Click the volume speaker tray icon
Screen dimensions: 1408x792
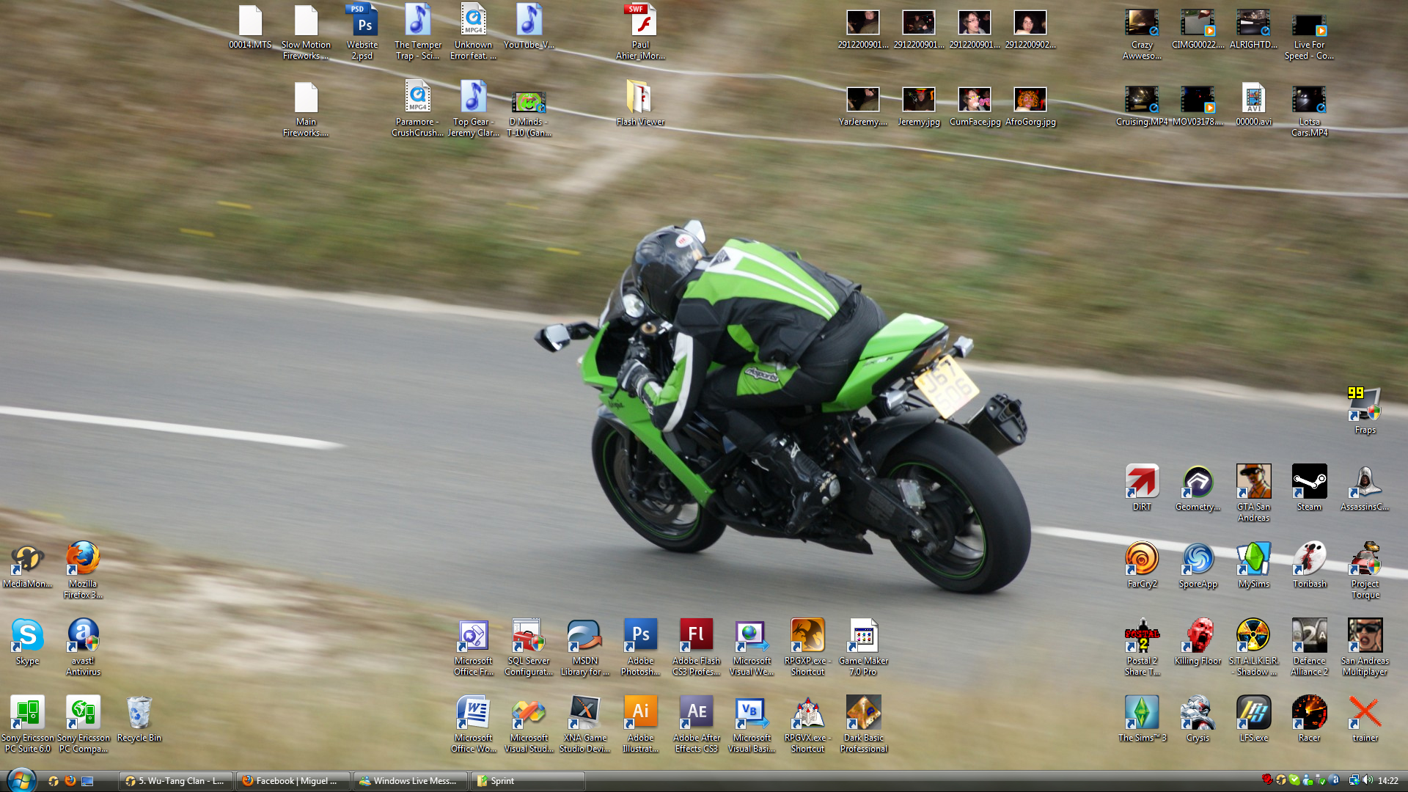[x=1368, y=780]
